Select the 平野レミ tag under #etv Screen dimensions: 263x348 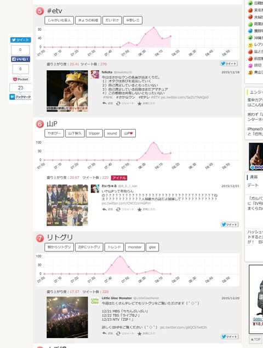(133, 20)
